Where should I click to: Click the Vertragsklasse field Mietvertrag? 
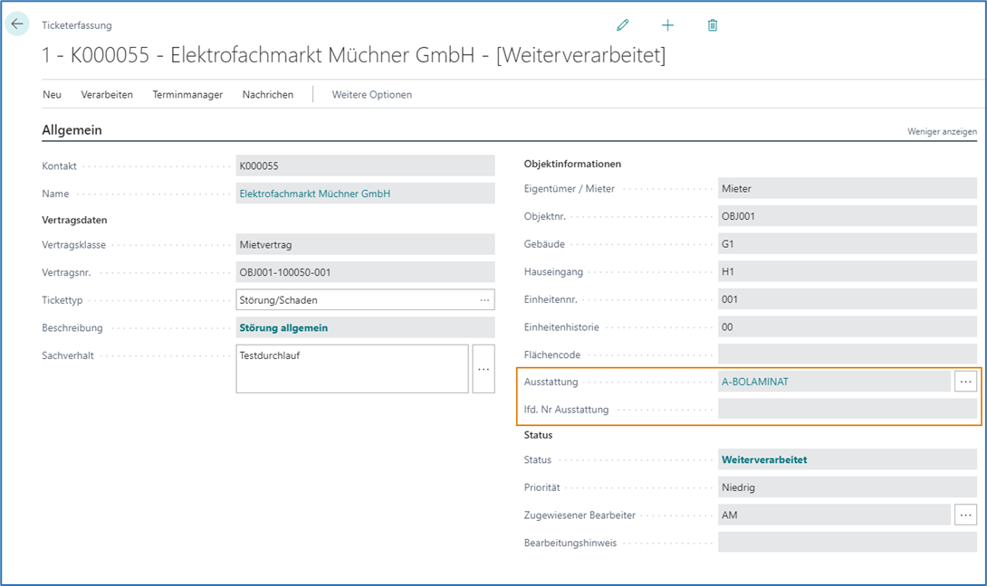click(365, 244)
